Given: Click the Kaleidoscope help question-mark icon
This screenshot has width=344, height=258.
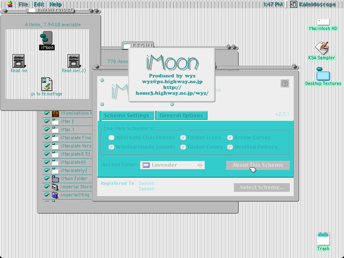Looking at the screenshot, I should click(285, 83).
